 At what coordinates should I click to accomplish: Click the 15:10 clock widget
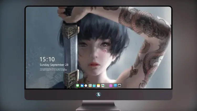tap(47, 59)
